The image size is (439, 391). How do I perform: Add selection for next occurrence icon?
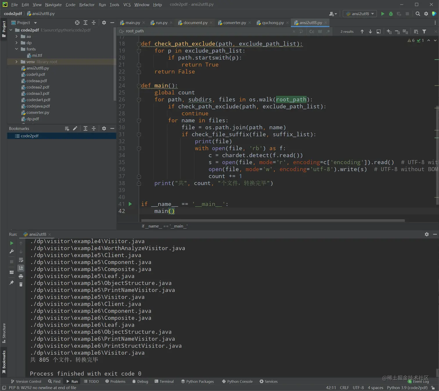[x=389, y=31]
